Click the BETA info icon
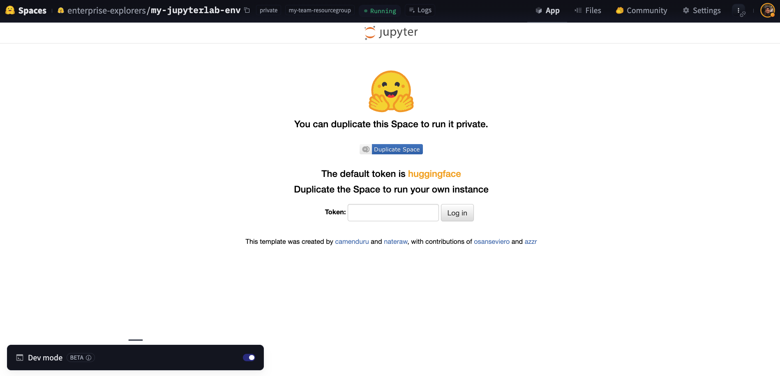 click(x=88, y=358)
